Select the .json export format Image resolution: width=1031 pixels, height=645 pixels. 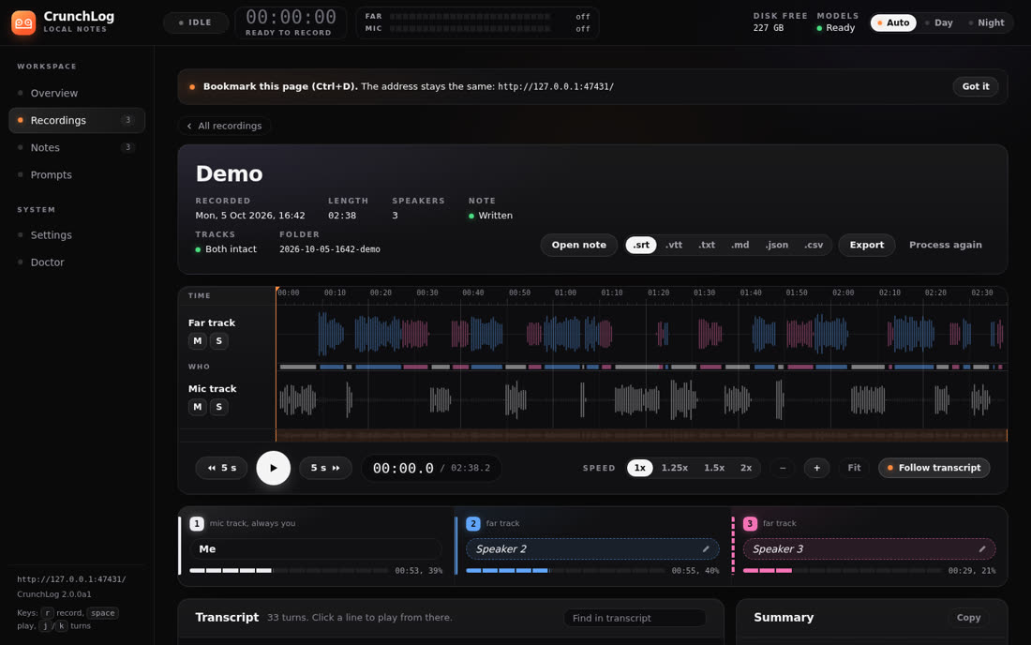pos(777,246)
